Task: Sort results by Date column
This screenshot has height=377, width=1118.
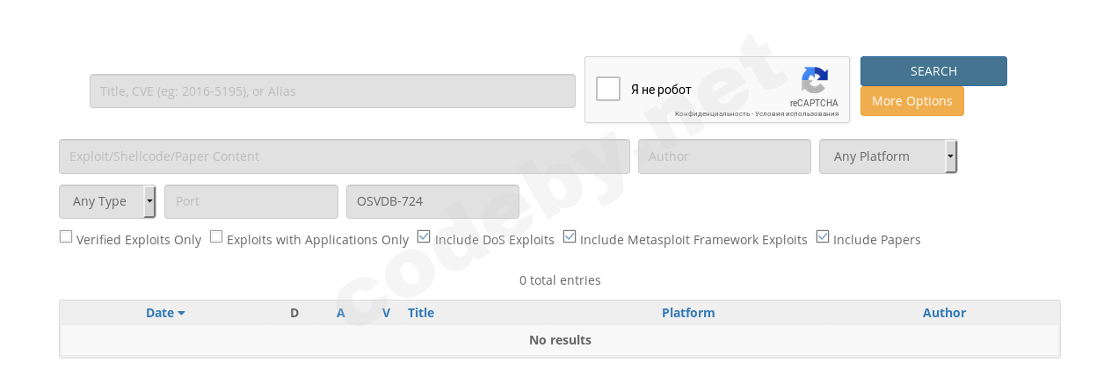Action: click(x=160, y=313)
